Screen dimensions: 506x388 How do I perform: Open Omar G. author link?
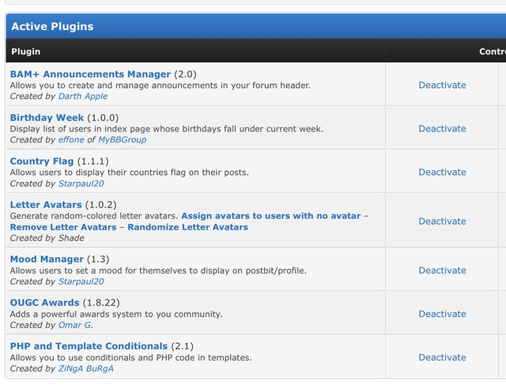pos(76,325)
